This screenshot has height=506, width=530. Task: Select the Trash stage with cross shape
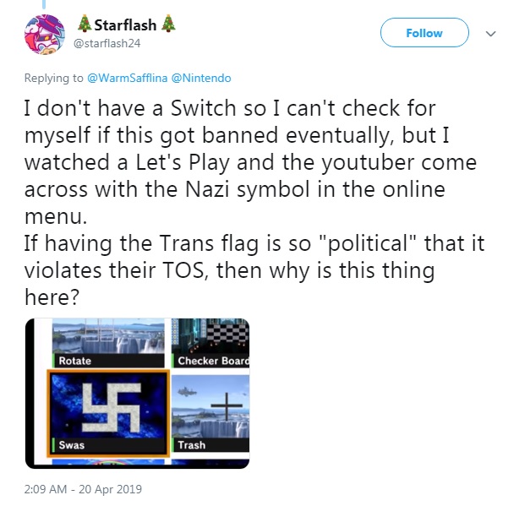click(x=210, y=413)
